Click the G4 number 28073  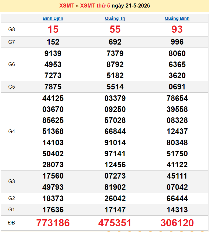53,165
